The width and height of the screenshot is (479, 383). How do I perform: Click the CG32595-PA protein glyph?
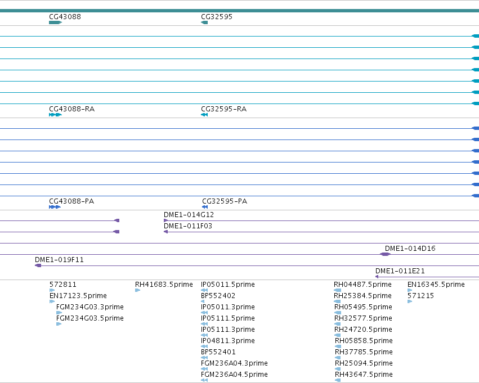pyautogui.click(x=205, y=207)
